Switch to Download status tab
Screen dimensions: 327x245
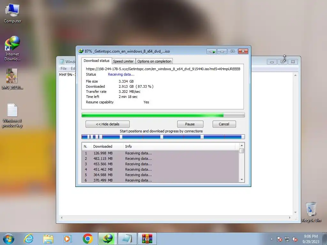(96, 61)
